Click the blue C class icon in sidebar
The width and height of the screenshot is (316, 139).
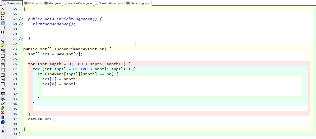click(3, 23)
